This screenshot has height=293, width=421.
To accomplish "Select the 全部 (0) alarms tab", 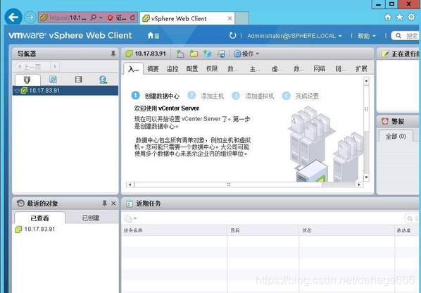I will pyautogui.click(x=396, y=137).
